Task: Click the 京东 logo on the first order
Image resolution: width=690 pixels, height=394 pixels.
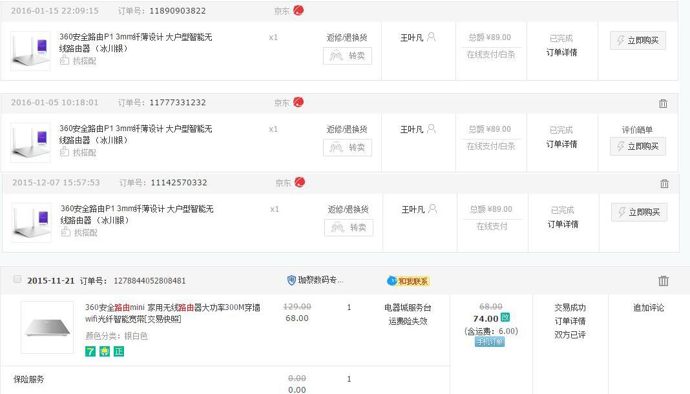Action: (298, 10)
